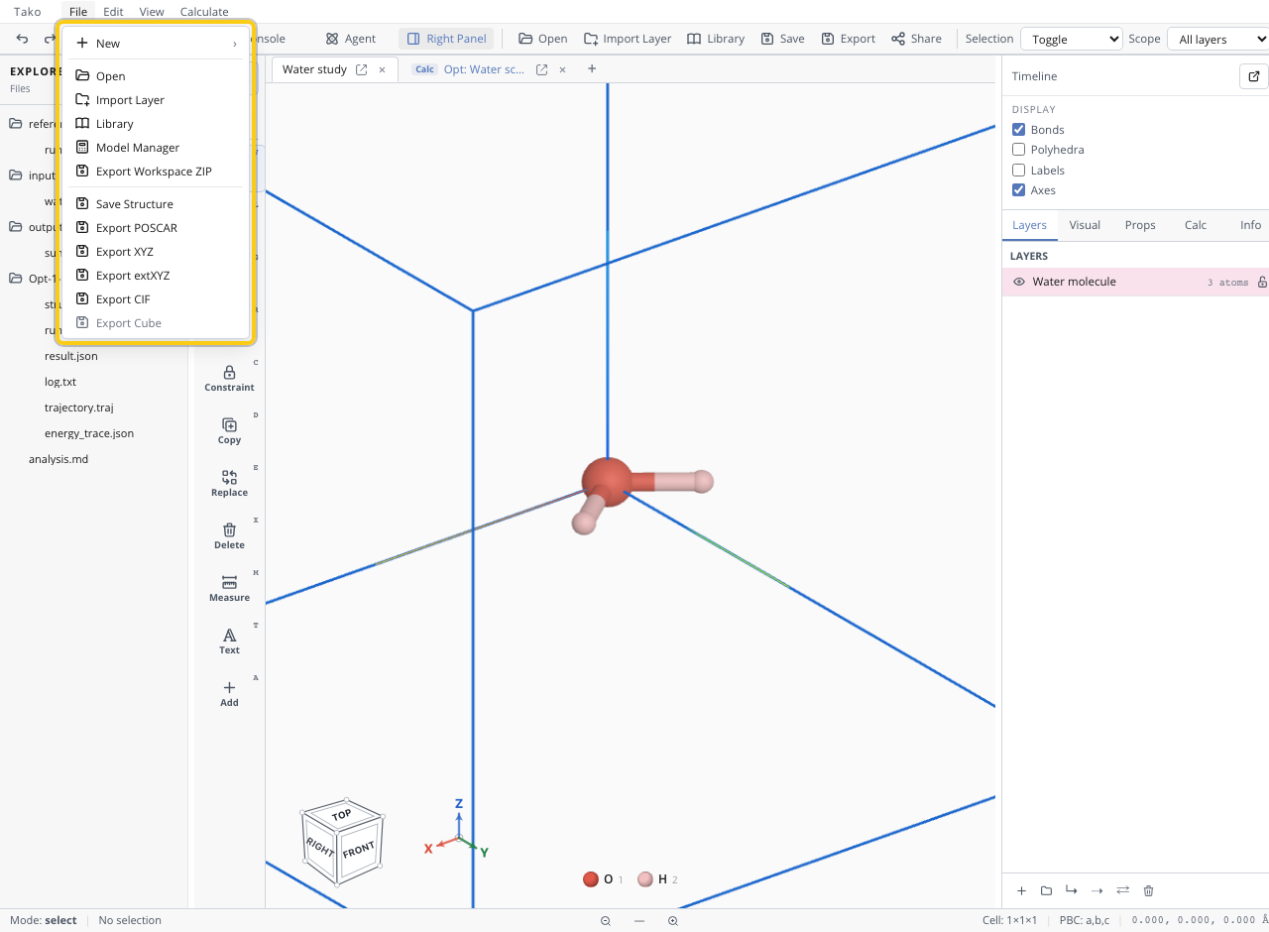
Task: Close the Water study tab
Action: (x=382, y=69)
